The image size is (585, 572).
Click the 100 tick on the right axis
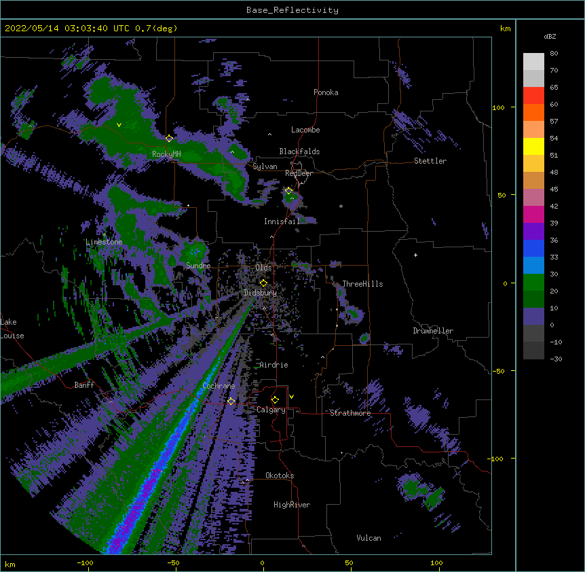(x=498, y=107)
